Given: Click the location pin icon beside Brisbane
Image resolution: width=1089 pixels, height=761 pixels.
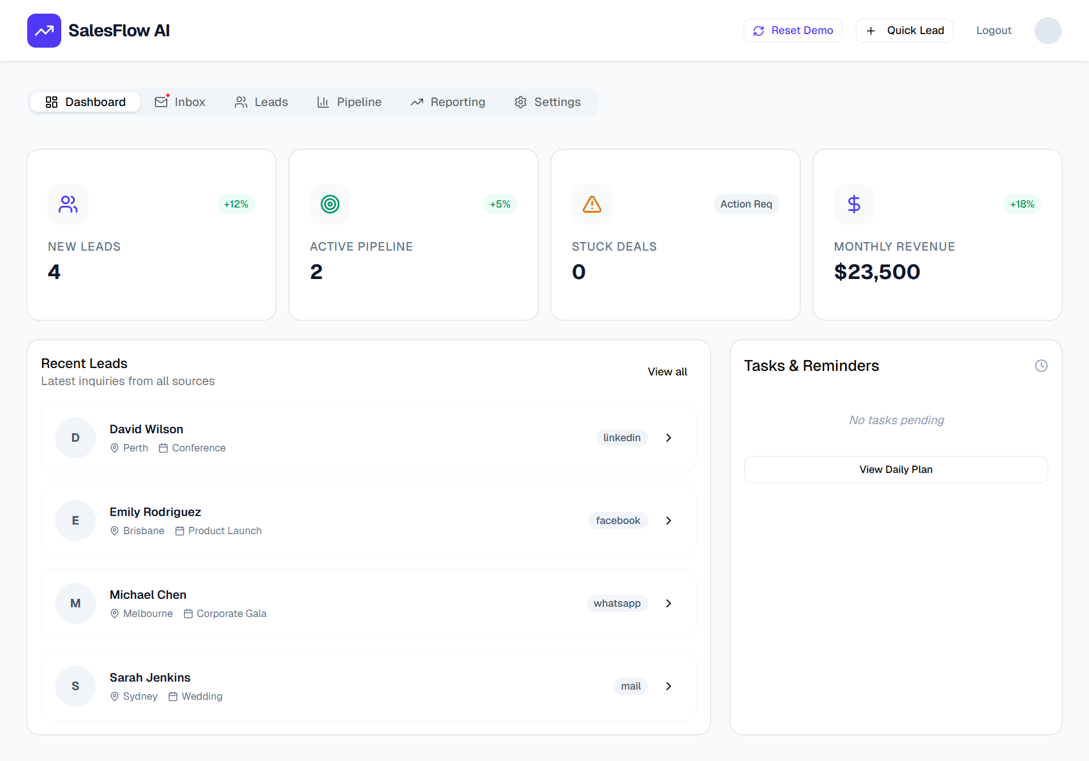Looking at the screenshot, I should (x=115, y=531).
